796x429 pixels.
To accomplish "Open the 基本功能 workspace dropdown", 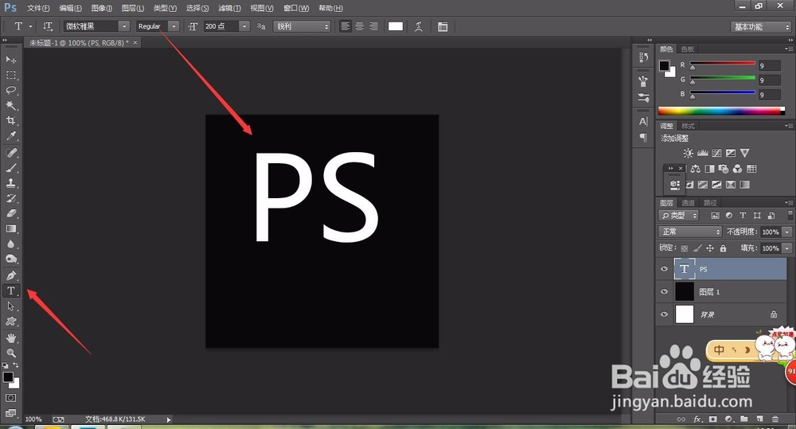I will tap(760, 27).
